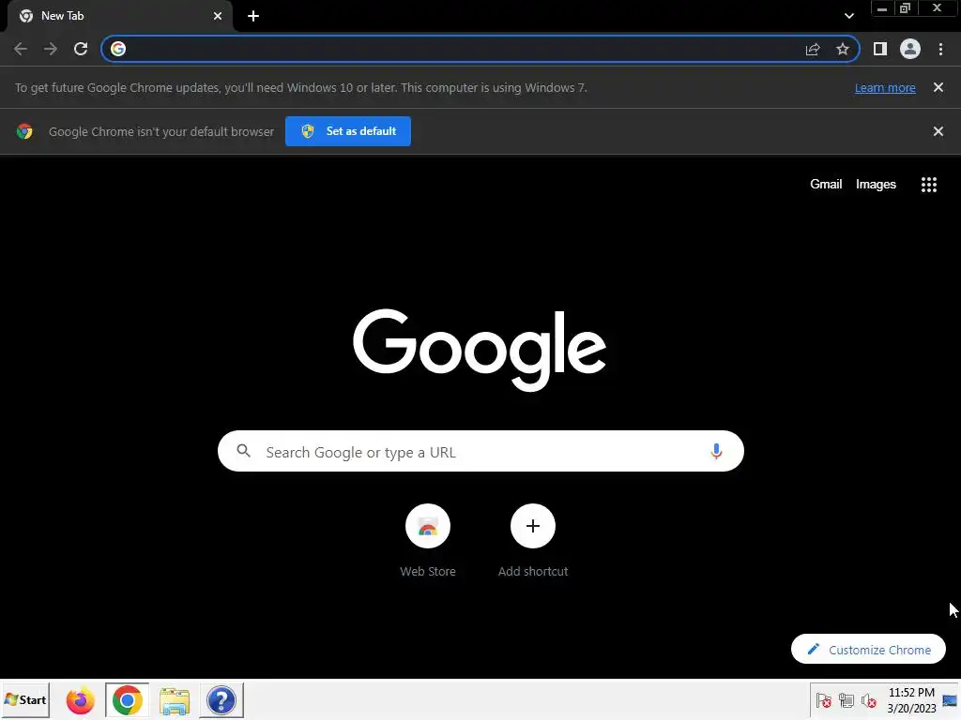Start voice search with microphone icon
This screenshot has height=720, width=961.
(x=716, y=452)
